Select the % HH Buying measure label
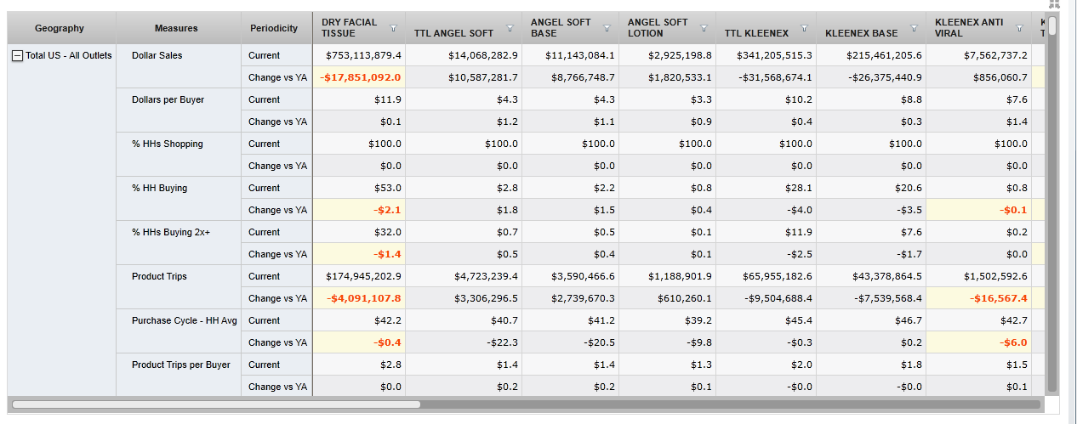The image size is (1077, 424). coord(159,188)
